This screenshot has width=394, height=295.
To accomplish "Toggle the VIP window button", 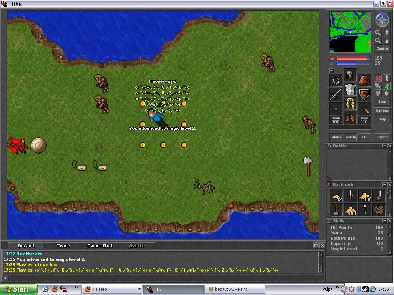I will click(x=364, y=137).
